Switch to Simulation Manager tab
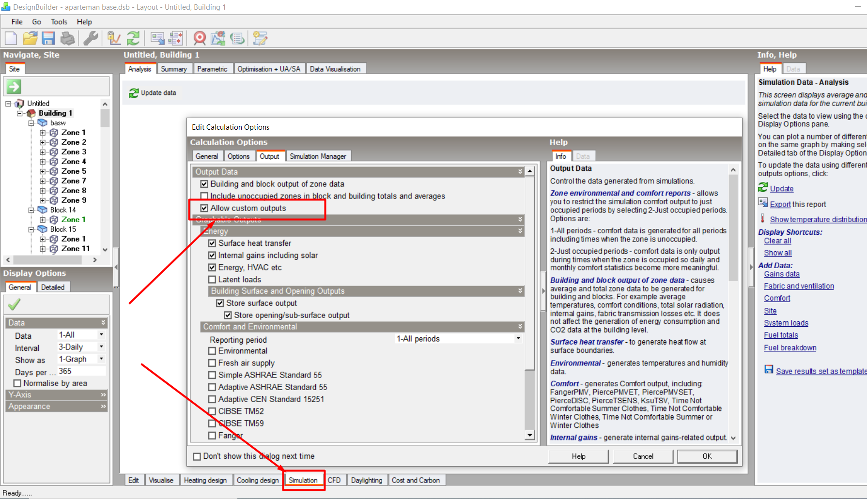This screenshot has width=867, height=499. (318, 156)
